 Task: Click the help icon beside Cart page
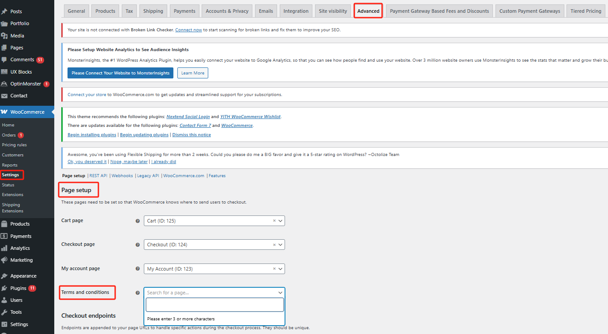138,220
